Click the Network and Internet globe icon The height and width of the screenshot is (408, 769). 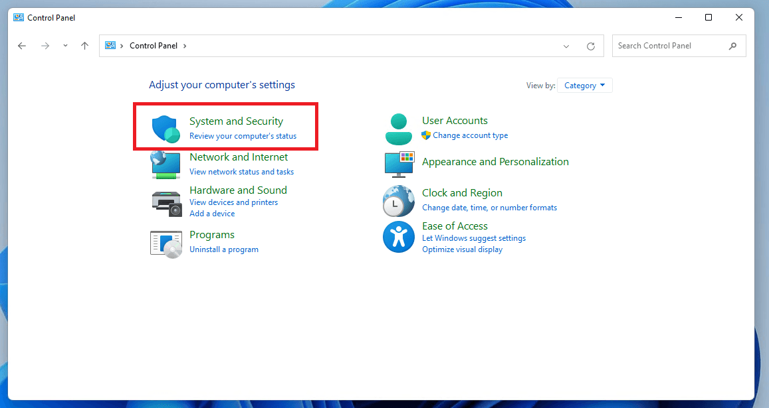pos(165,165)
